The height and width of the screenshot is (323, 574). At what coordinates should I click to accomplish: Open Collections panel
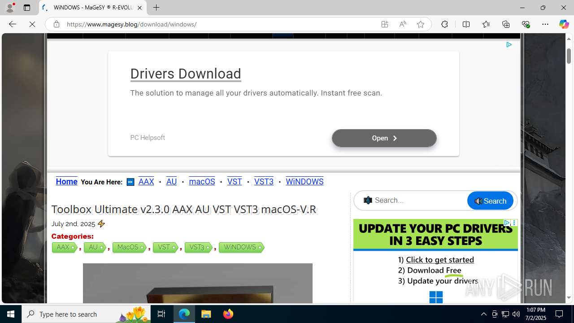pos(506,24)
